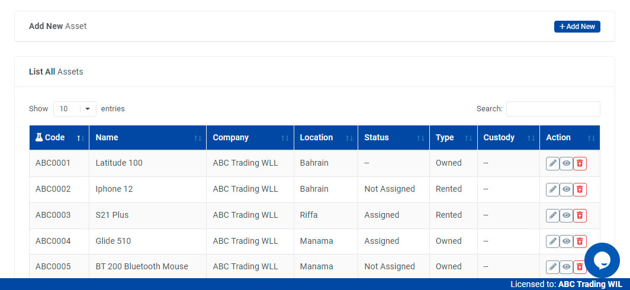
Task: Delete the Latitude 100 asset row
Action: coord(580,163)
